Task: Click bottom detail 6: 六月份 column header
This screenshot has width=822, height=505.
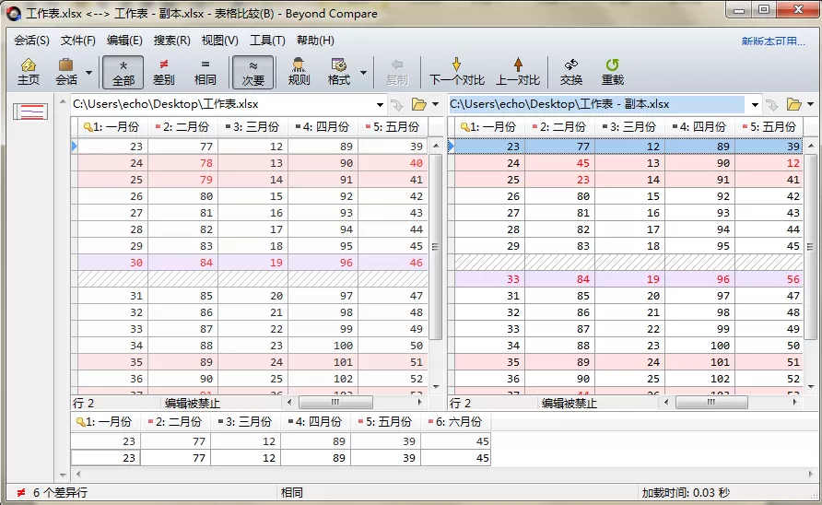Action: tap(455, 422)
